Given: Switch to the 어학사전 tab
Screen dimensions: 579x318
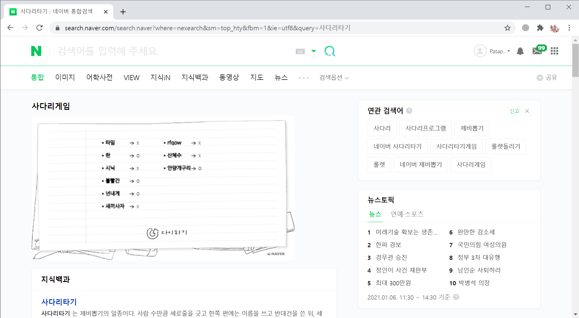Looking at the screenshot, I should tap(99, 77).
